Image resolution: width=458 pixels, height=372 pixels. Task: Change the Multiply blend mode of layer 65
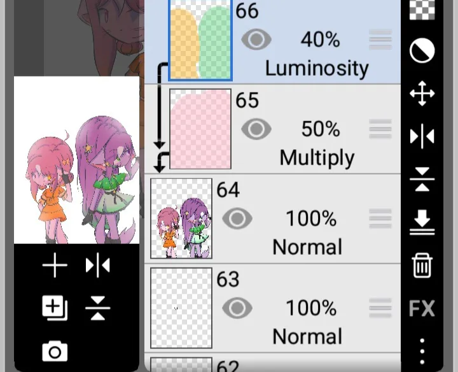(317, 158)
